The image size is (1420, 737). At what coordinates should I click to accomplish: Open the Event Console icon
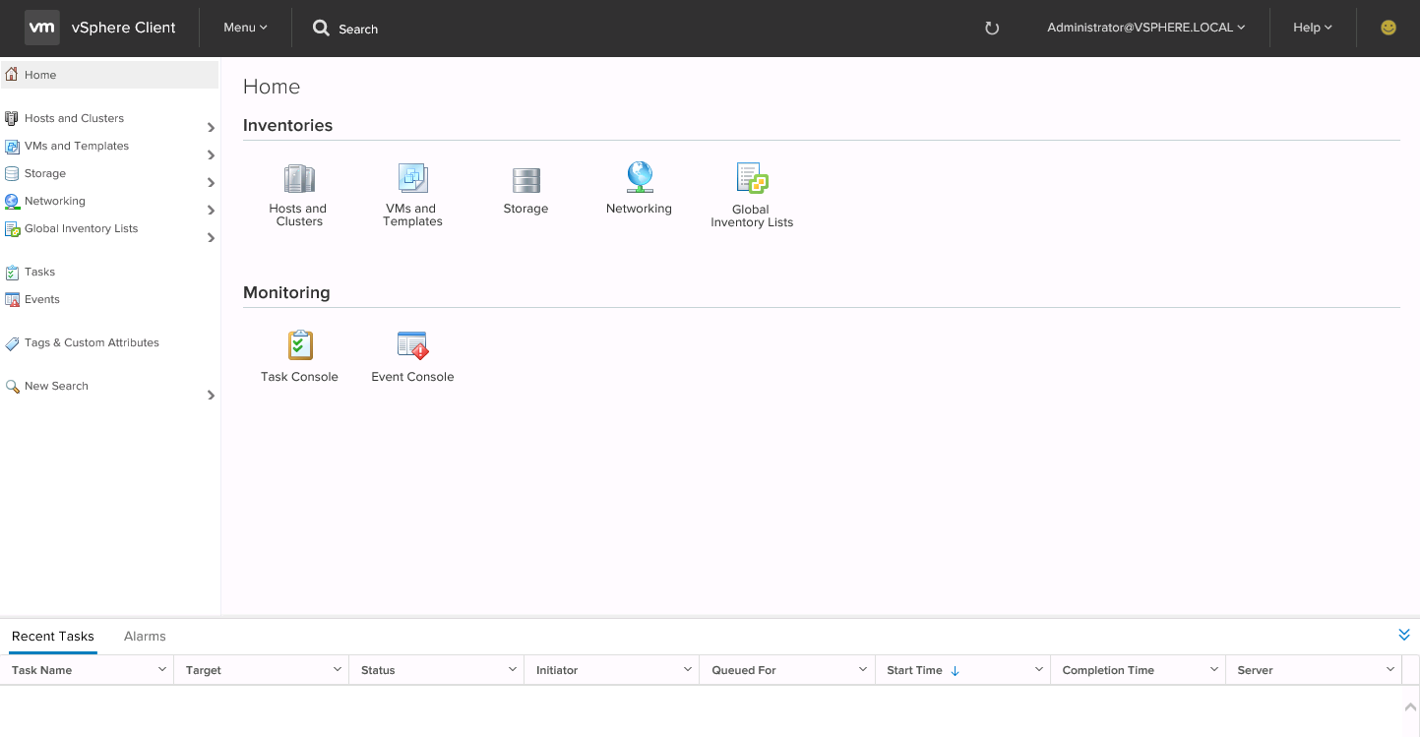413,345
